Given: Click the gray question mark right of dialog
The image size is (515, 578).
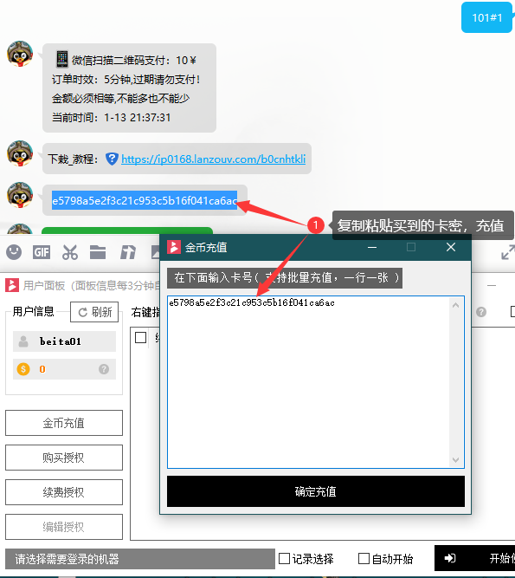Looking at the screenshot, I should 480,312.
